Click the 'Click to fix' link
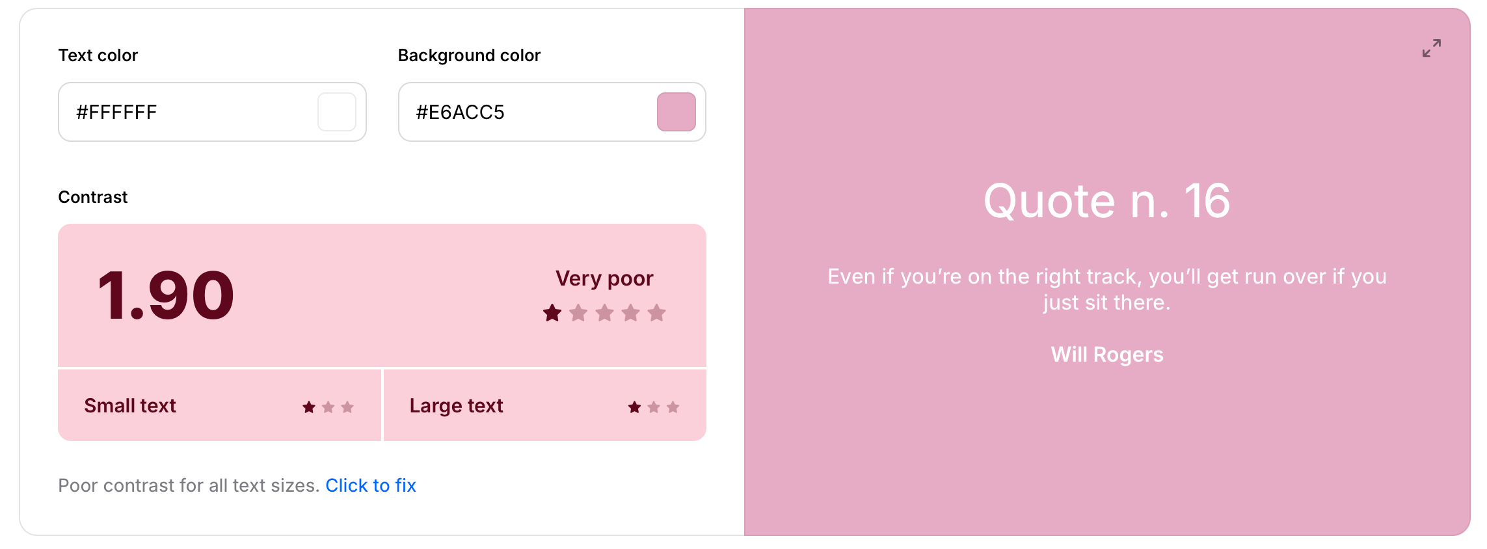 [371, 485]
